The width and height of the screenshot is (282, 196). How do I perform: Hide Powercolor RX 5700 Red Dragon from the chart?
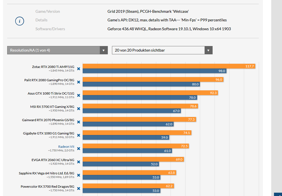[x=79, y=189]
